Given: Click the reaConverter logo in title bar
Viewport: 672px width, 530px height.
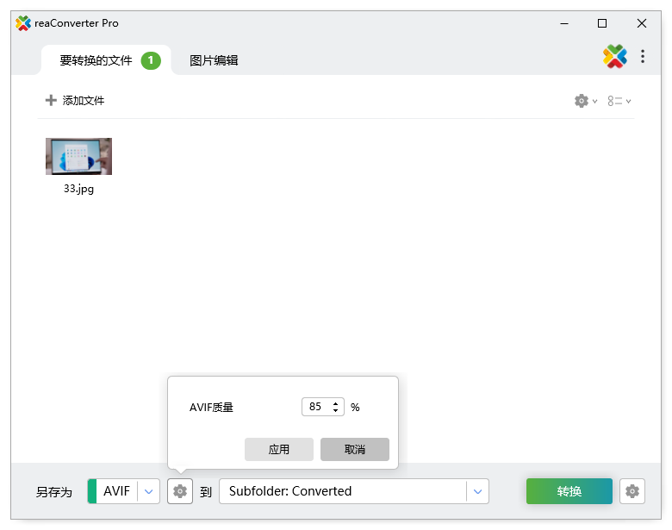Looking at the screenshot, I should pos(23,23).
